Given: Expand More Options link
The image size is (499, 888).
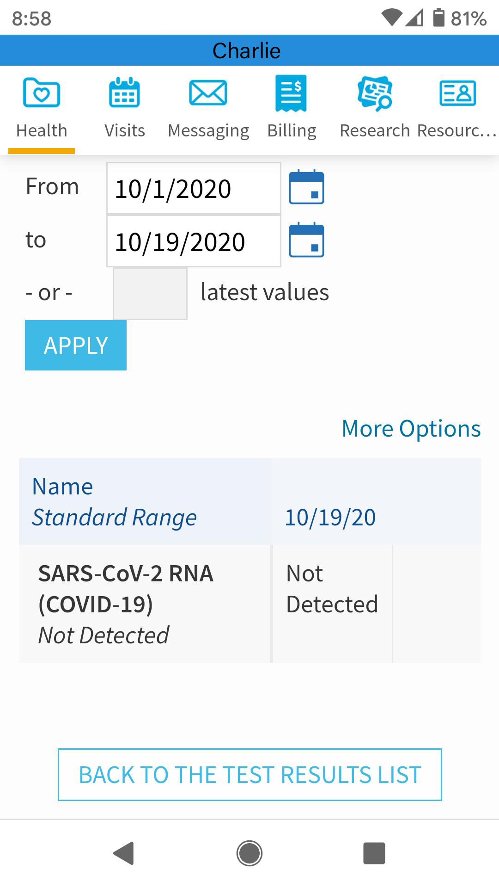Looking at the screenshot, I should (411, 429).
